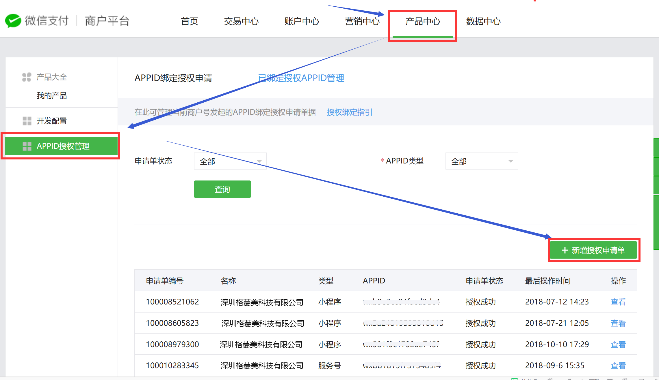Viewport: 659px width, 380px height.
Task: Click the 查询 button
Action: click(222, 189)
